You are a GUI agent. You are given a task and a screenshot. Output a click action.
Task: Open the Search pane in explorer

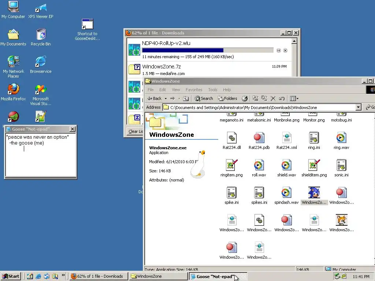pyautogui.click(x=204, y=98)
